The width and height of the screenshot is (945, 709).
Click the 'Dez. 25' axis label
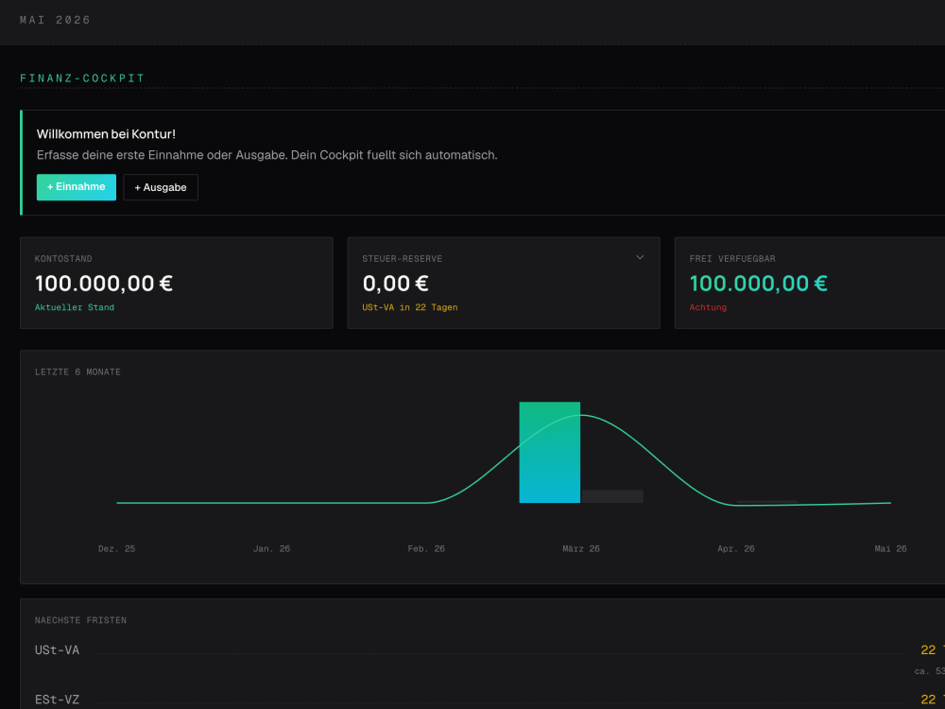pyautogui.click(x=116, y=548)
